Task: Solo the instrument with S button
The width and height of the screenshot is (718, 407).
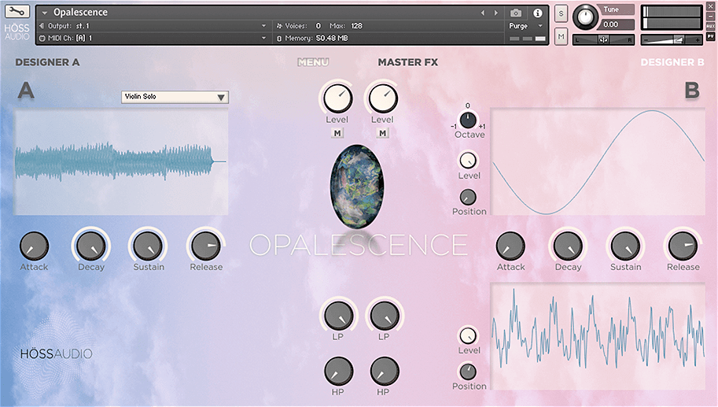Action: [562, 13]
